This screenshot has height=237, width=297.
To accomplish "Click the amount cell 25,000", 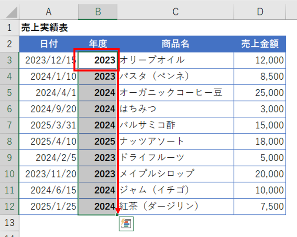I will click(260, 93).
